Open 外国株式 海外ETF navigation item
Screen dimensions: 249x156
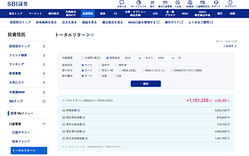pyautogui.click(x=71, y=14)
